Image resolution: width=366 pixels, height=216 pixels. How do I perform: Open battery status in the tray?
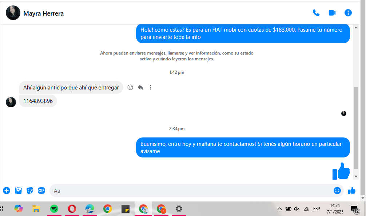point(288,209)
